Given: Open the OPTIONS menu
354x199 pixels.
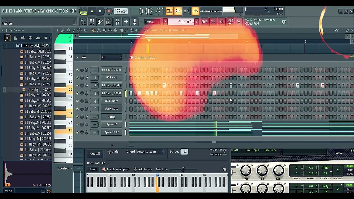Looking at the screenshot, I should 52,11.
